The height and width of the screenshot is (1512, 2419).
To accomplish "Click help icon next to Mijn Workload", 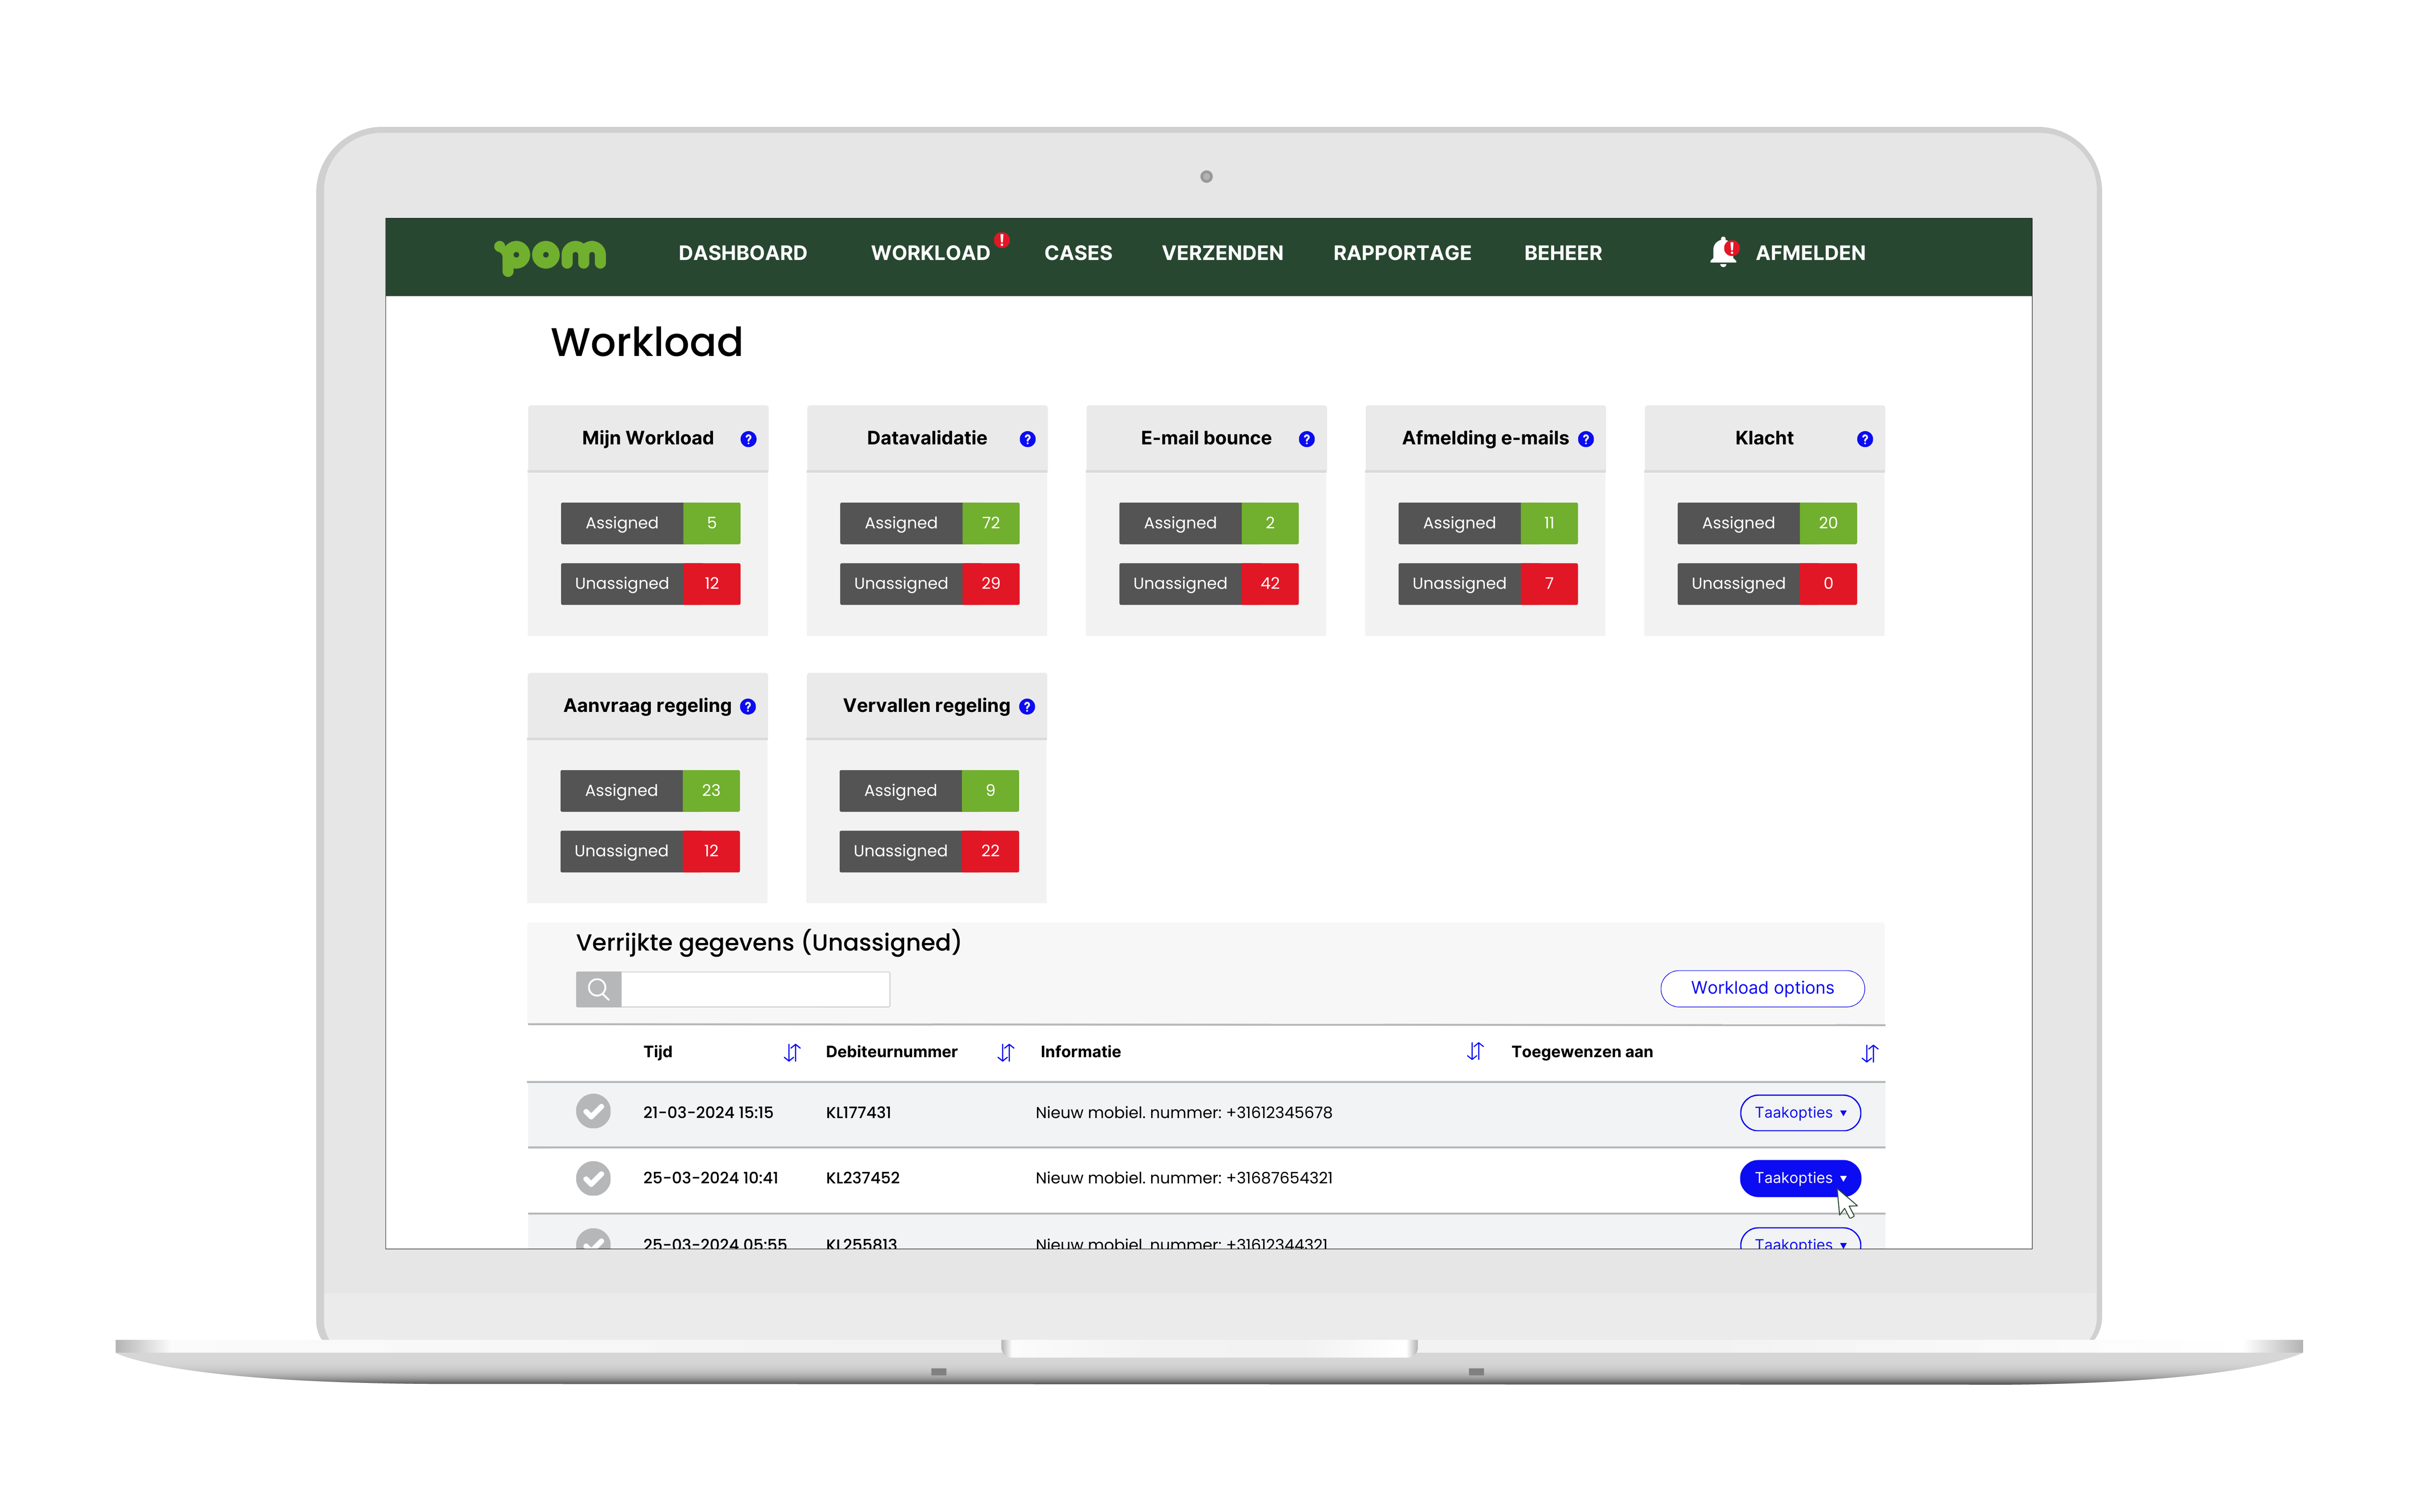I will 748,439.
